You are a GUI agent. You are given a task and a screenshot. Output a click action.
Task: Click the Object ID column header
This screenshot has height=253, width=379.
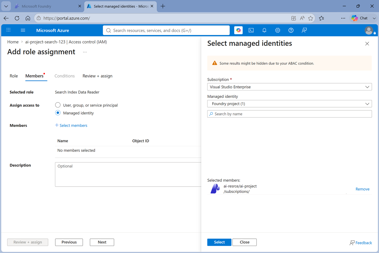[141, 141]
